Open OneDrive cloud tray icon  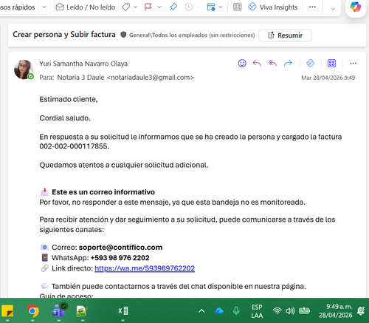click(218, 311)
